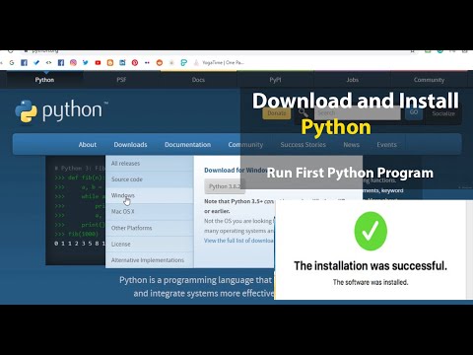Image resolution: width=473 pixels, height=355 pixels.
Task: Open the YouTube bookmark icon
Action: [98, 62]
